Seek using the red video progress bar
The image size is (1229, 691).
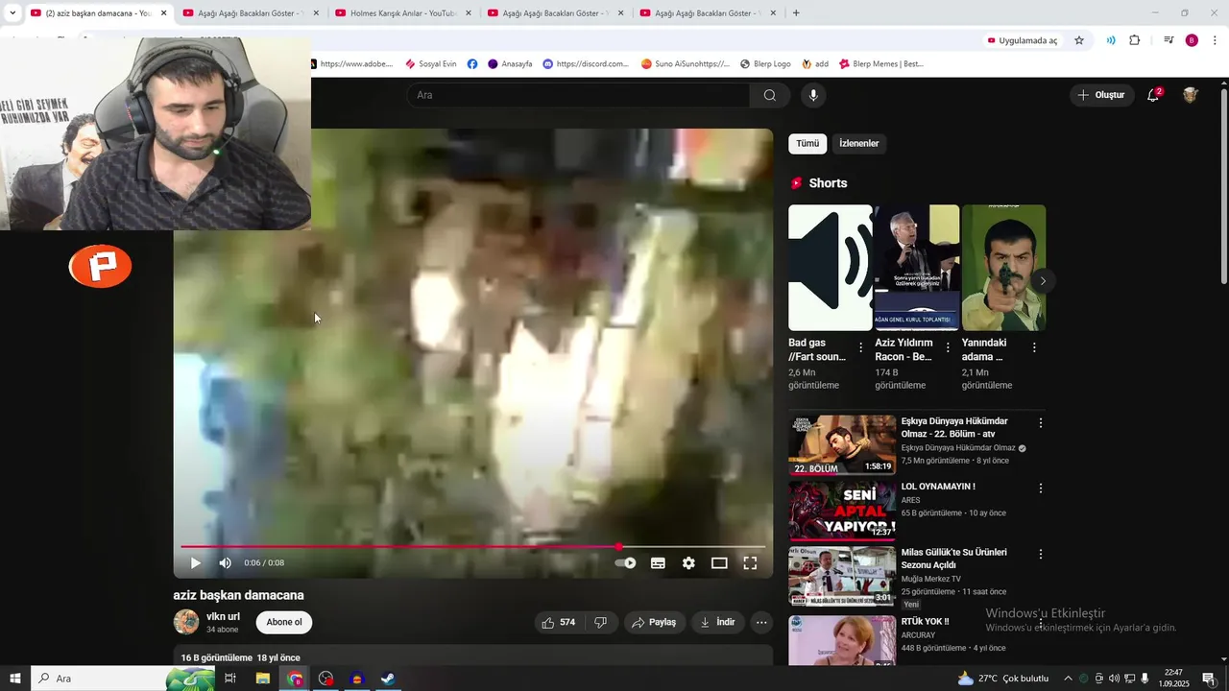473,547
